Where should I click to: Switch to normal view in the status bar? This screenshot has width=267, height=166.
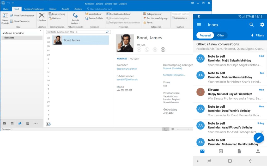166,129
